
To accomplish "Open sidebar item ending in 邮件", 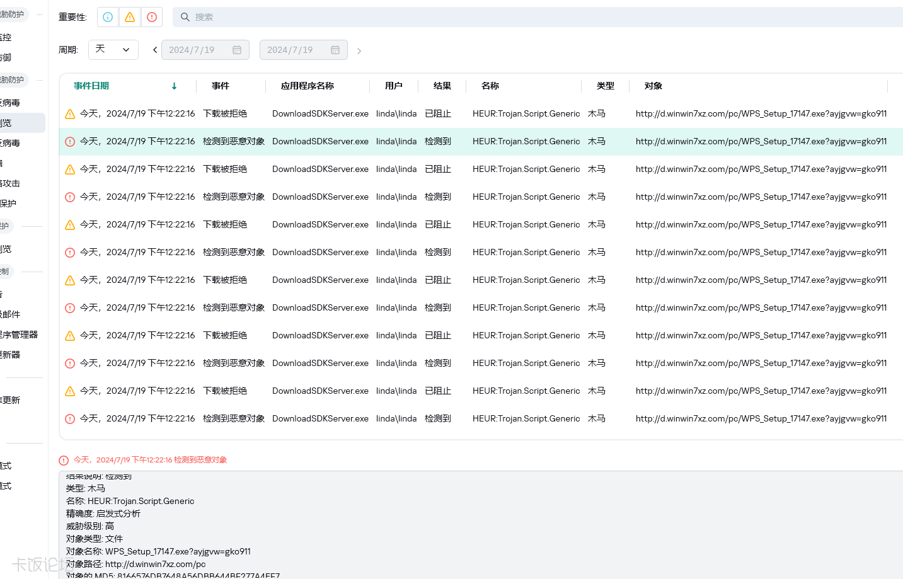I will click(10, 314).
